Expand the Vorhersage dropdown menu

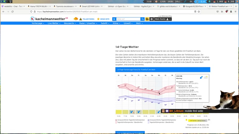tap(38, 23)
